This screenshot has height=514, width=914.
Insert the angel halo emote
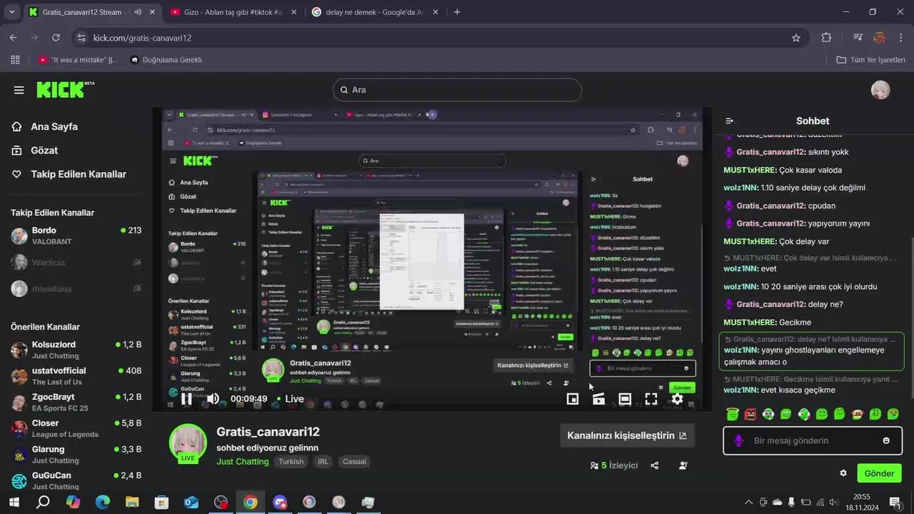[732, 414]
